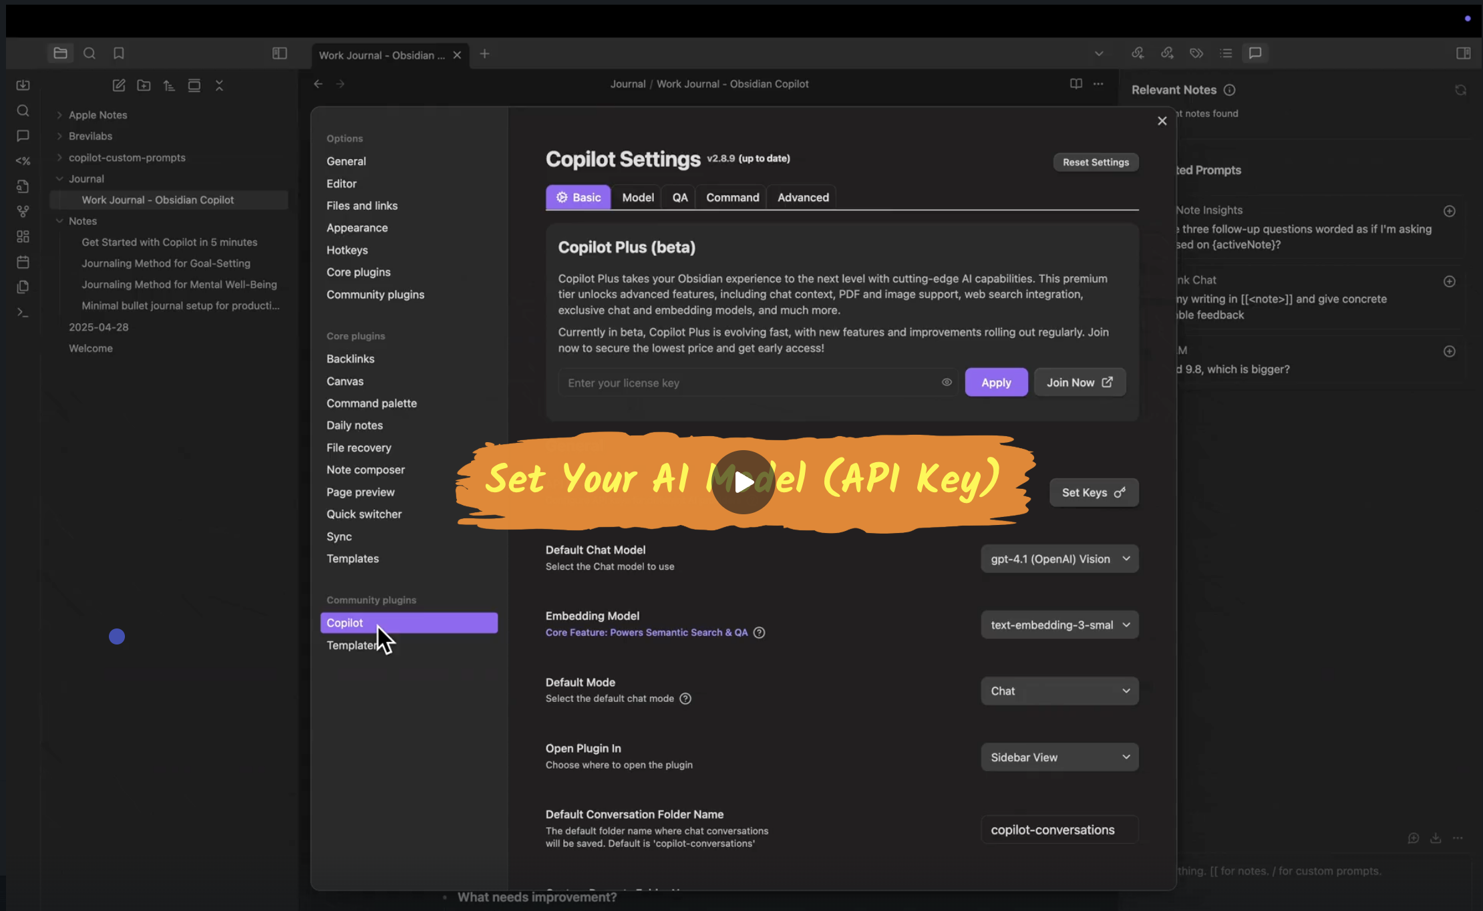1483x911 pixels.
Task: Open the Embedding Model dropdown
Action: click(x=1059, y=625)
